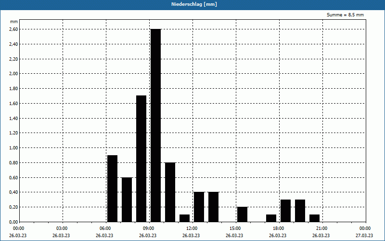Screen dimensions: 385x241
Task: Click the '21:00' time axis label
Action: click(x=322, y=228)
